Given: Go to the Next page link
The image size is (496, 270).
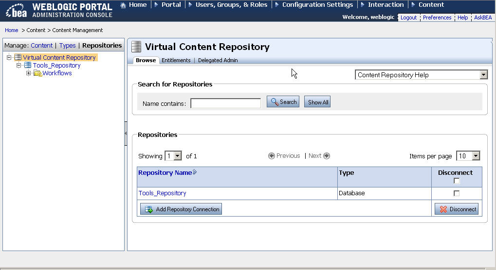Looking at the screenshot, I should pos(315,156).
